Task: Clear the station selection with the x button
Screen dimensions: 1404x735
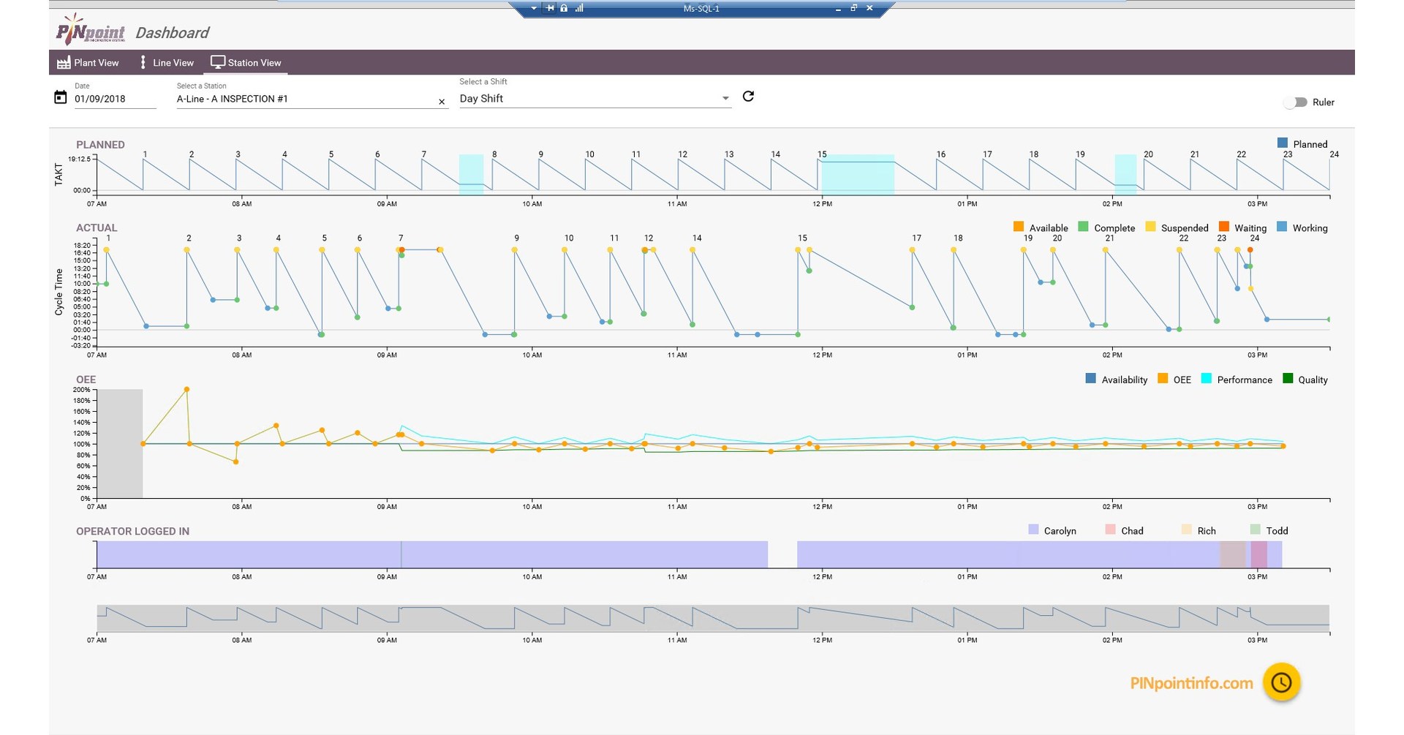Action: (442, 101)
